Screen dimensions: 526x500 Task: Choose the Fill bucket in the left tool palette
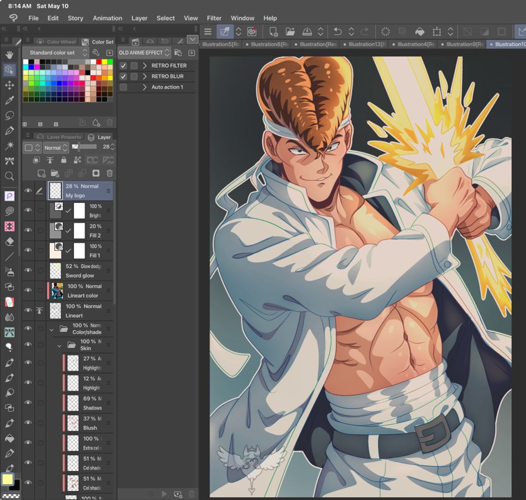pyautogui.click(x=9, y=438)
